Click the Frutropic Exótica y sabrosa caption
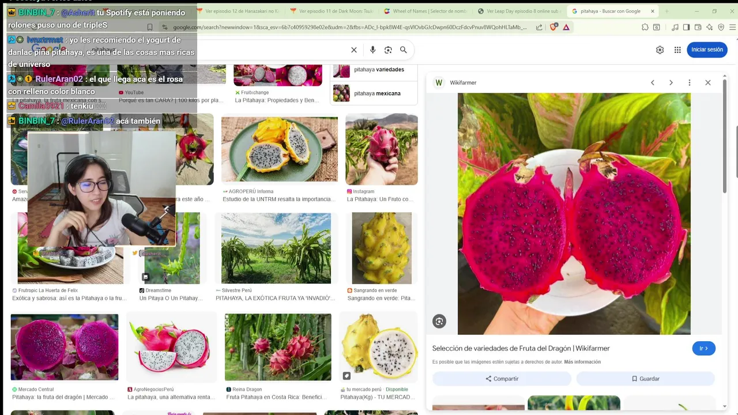The width and height of the screenshot is (738, 415). [x=69, y=299]
